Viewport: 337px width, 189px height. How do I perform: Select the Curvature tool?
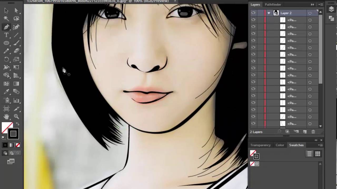pyautogui.click(x=16, y=27)
